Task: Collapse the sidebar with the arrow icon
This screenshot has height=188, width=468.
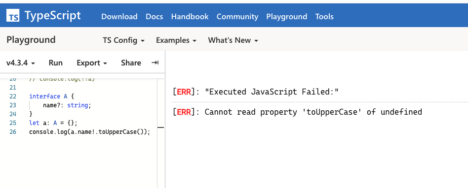Action: tap(155, 63)
